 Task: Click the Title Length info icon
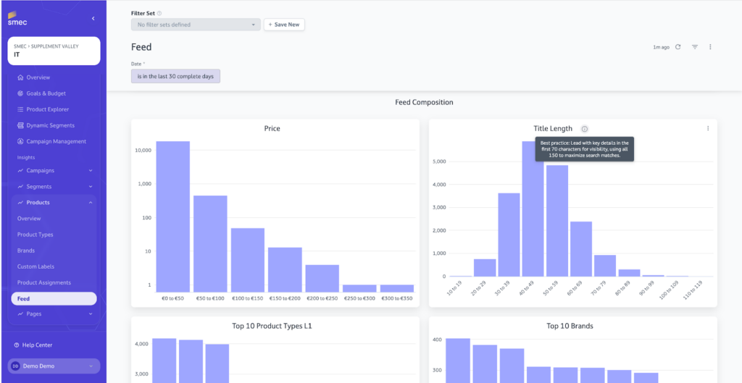pos(585,129)
